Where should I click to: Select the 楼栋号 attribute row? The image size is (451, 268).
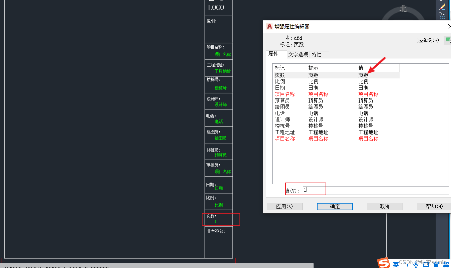pos(336,126)
